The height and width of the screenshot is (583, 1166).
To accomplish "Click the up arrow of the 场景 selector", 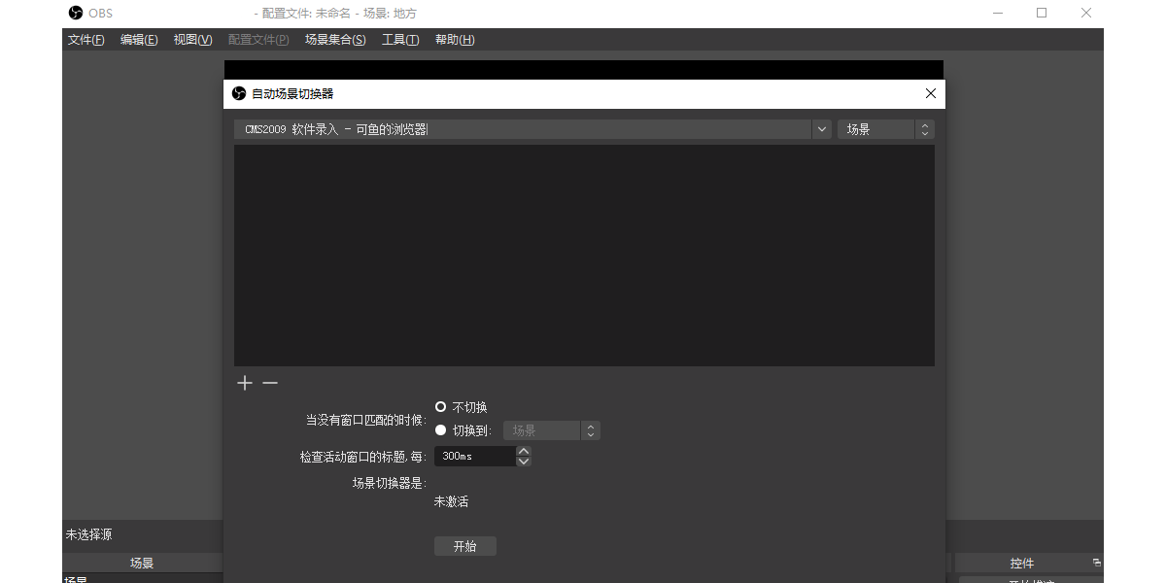I will 924,124.
